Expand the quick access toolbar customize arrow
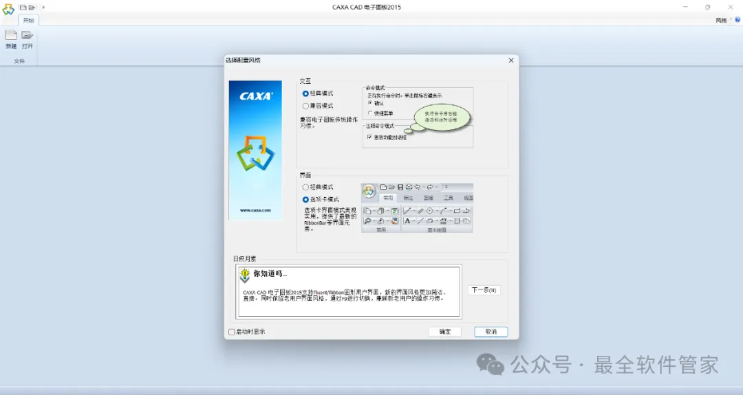 coord(43,8)
